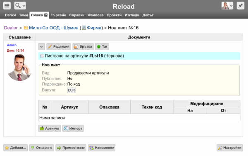Screen dimensions: 248x156
Task: Switch to the Търсене tab
Action: 58,15
